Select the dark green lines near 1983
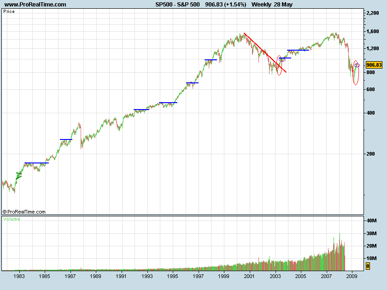This screenshot has height=290, width=387. point(19,175)
